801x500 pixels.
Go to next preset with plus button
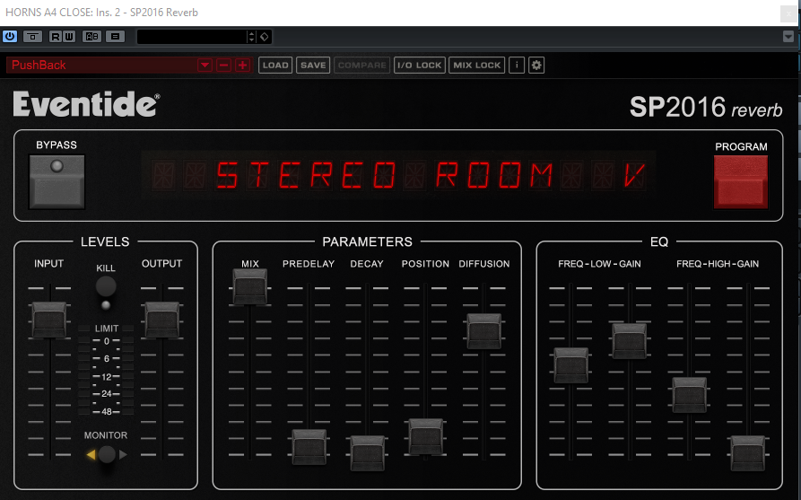[243, 65]
